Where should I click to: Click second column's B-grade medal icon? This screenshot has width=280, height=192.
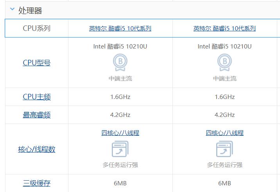click(x=224, y=63)
